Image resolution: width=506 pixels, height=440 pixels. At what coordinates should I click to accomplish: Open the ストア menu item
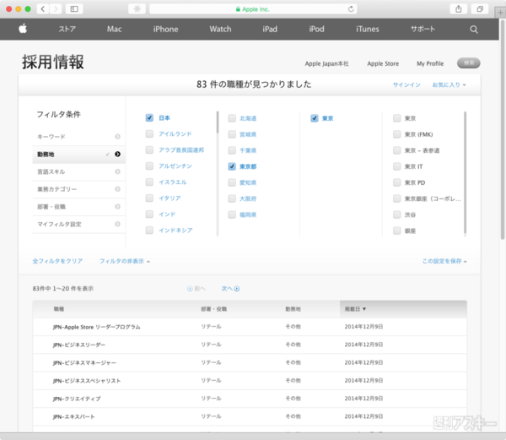coord(67,29)
